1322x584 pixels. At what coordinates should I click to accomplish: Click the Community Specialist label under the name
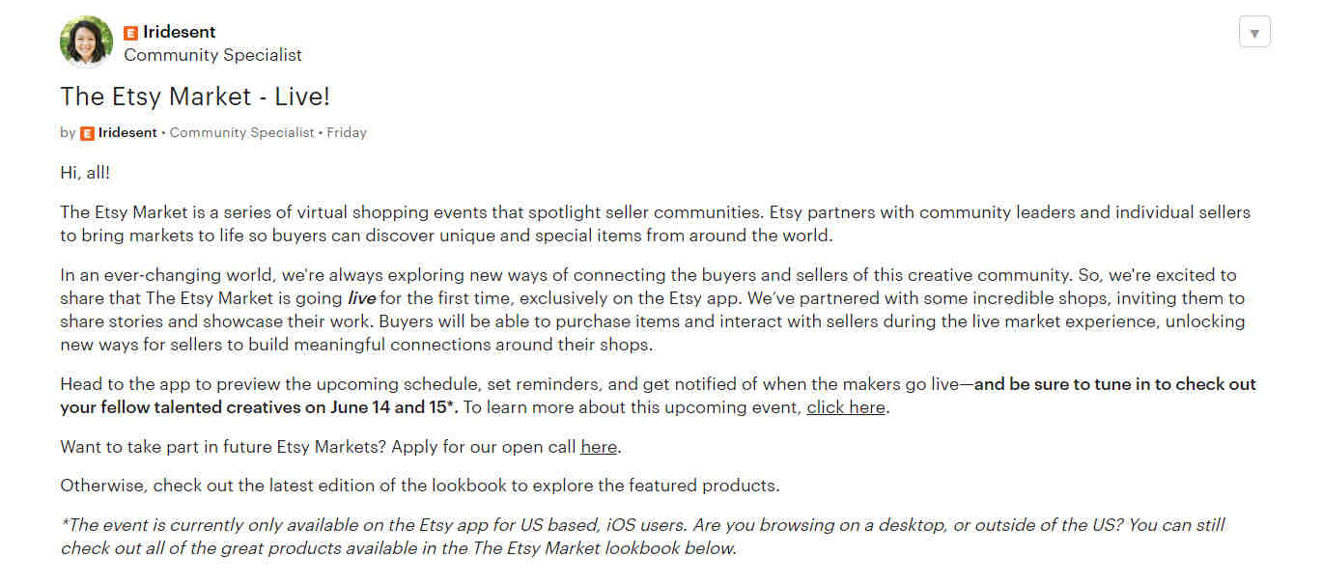coord(212,55)
